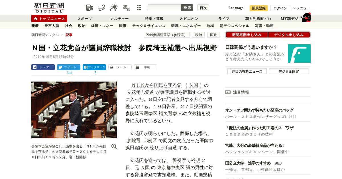
Task: Open the megaphone announcements icon
Action: click(x=101, y=8)
